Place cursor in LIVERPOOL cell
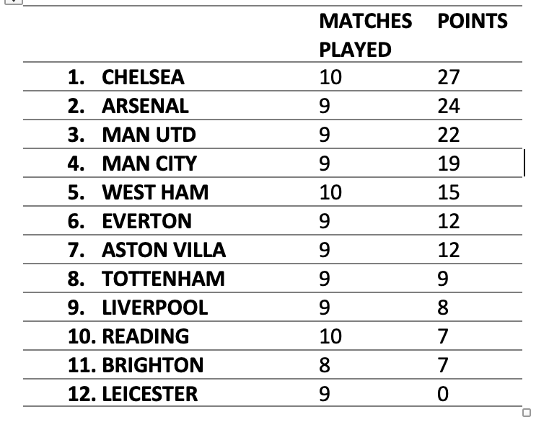 click(x=155, y=307)
